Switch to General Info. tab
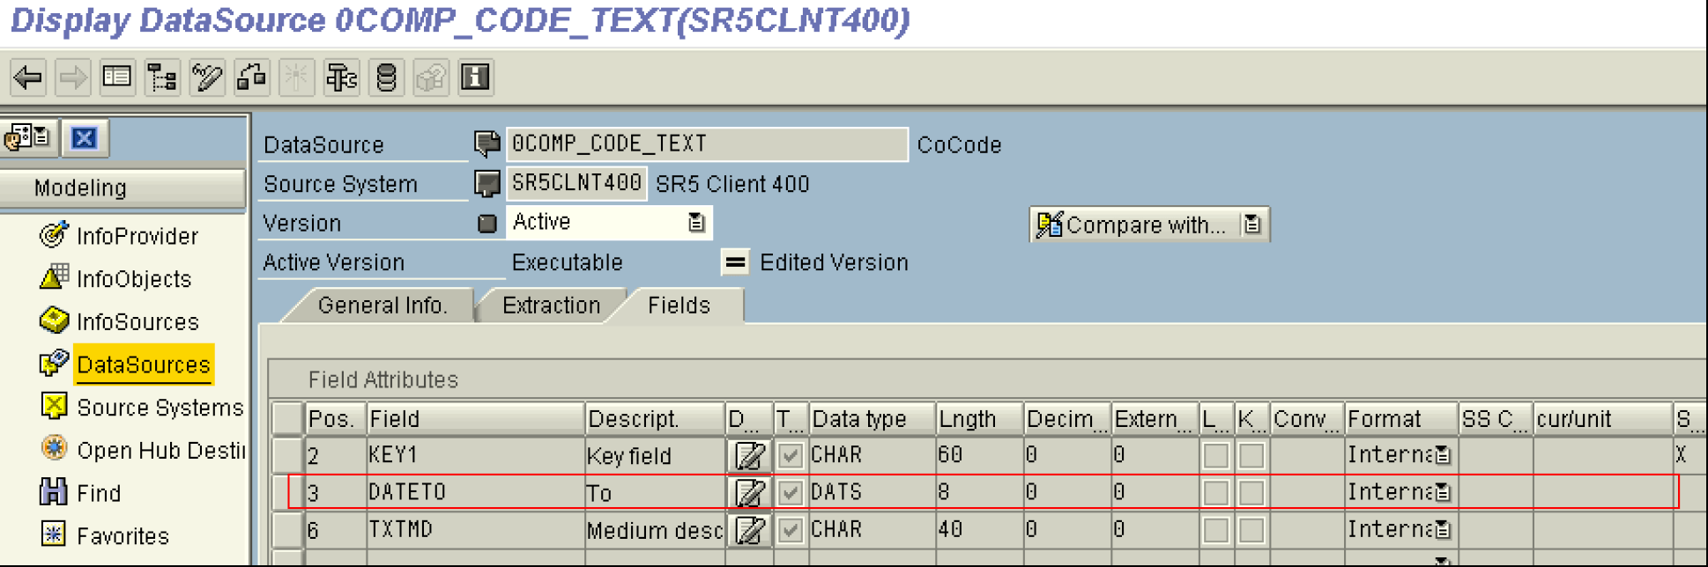The height and width of the screenshot is (567, 1708). tap(382, 306)
